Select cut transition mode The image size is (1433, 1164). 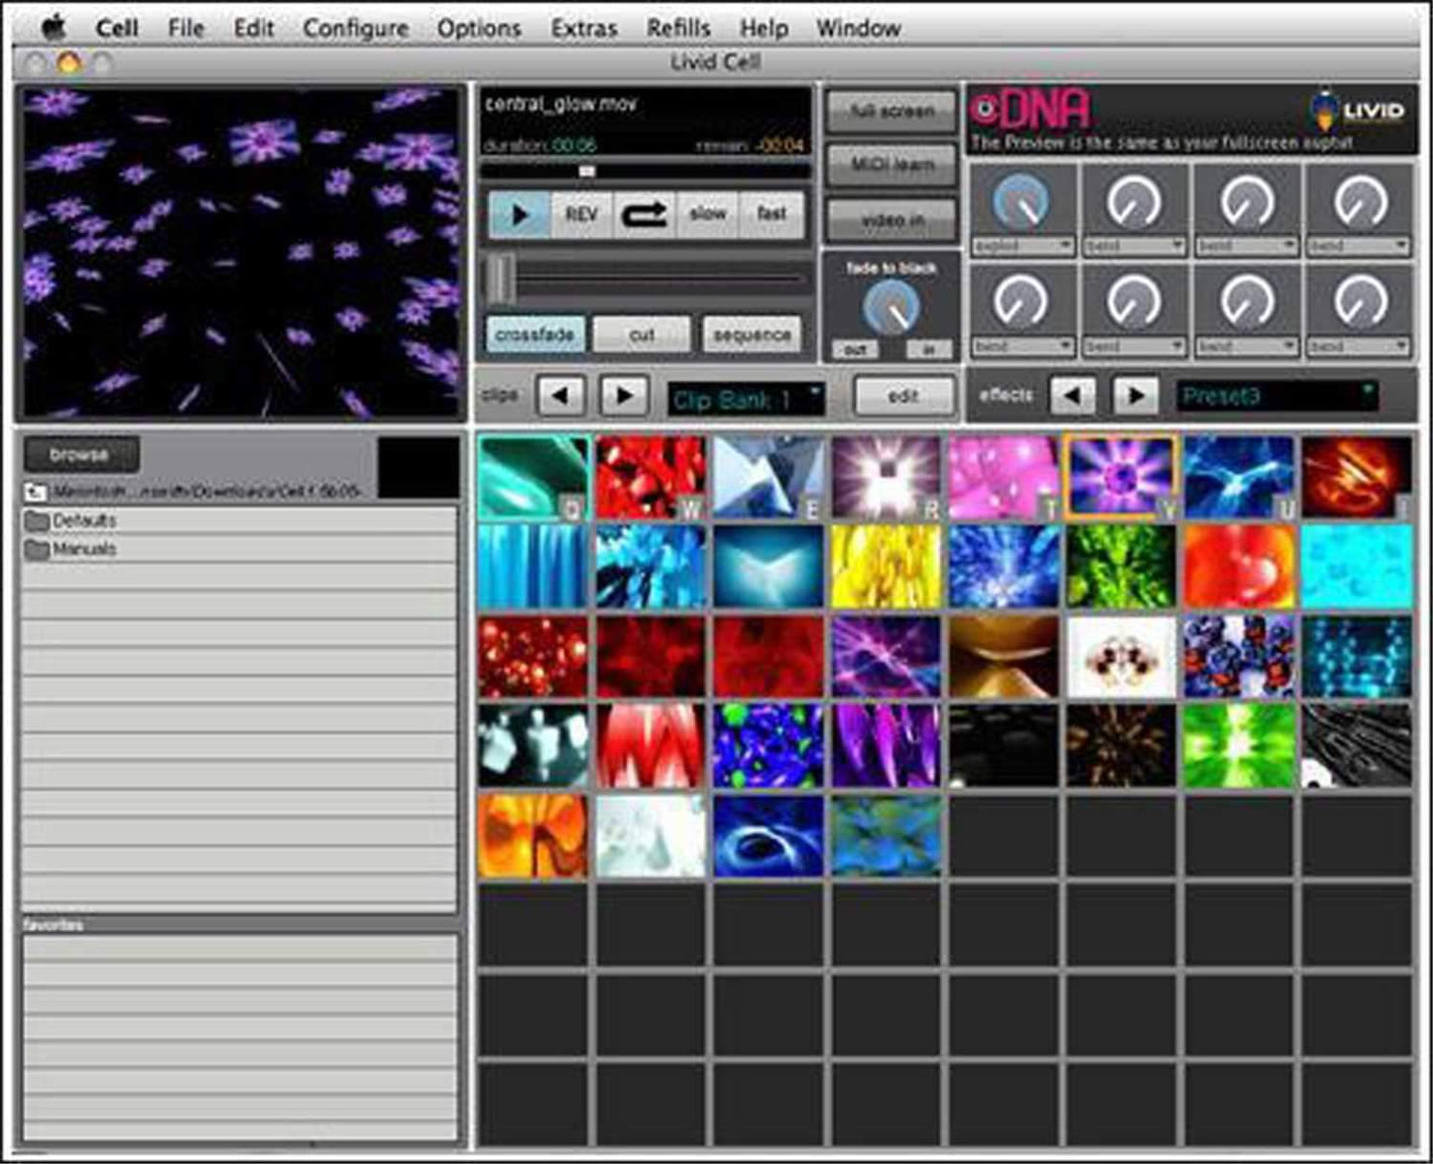click(x=642, y=335)
